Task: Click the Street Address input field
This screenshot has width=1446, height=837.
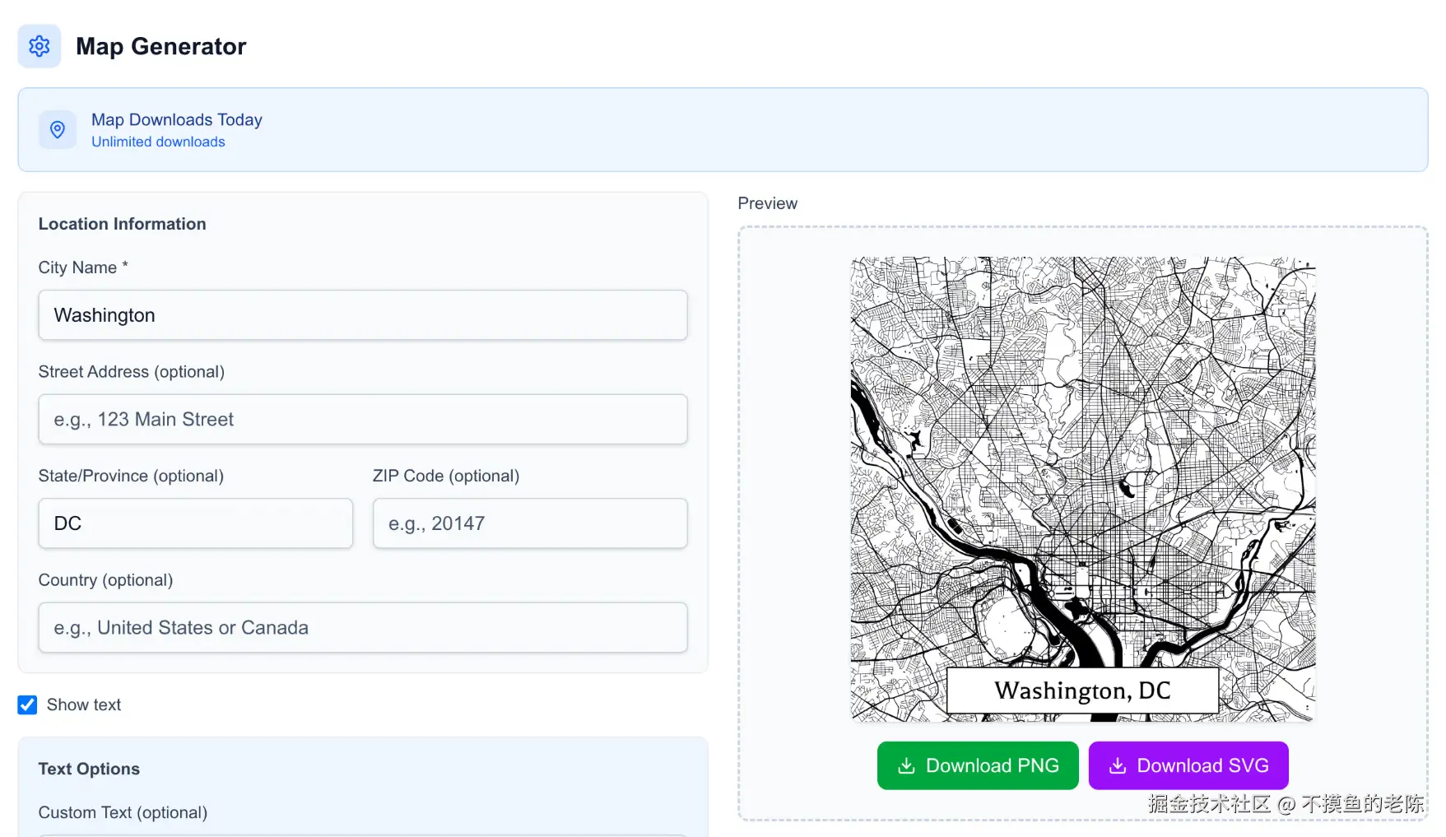Action: (x=363, y=419)
